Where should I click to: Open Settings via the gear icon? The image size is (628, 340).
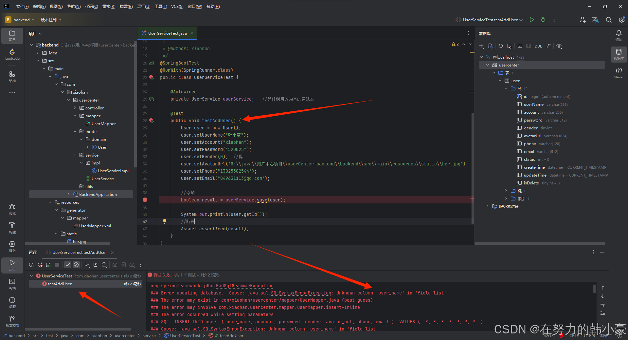[x=621, y=20]
